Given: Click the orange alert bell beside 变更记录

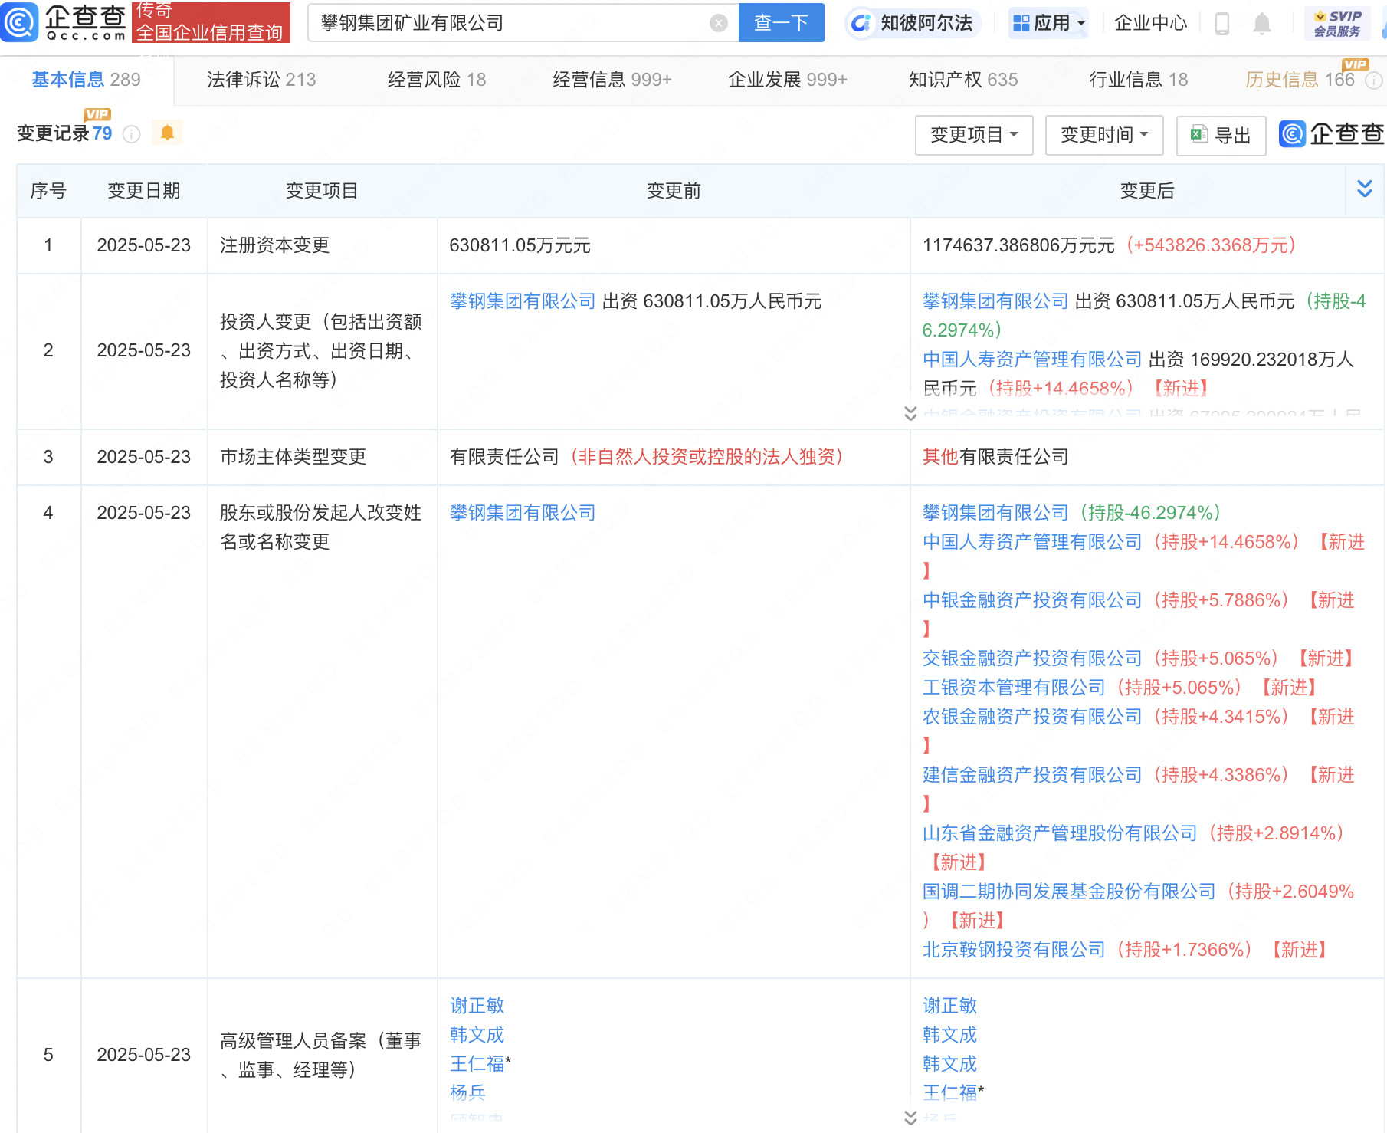Looking at the screenshot, I should click(x=167, y=133).
